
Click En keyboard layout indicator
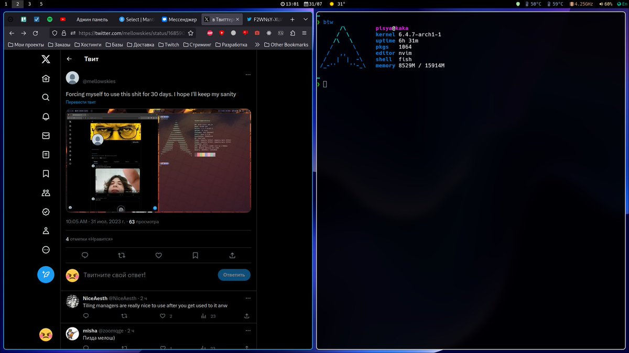coord(622,4)
